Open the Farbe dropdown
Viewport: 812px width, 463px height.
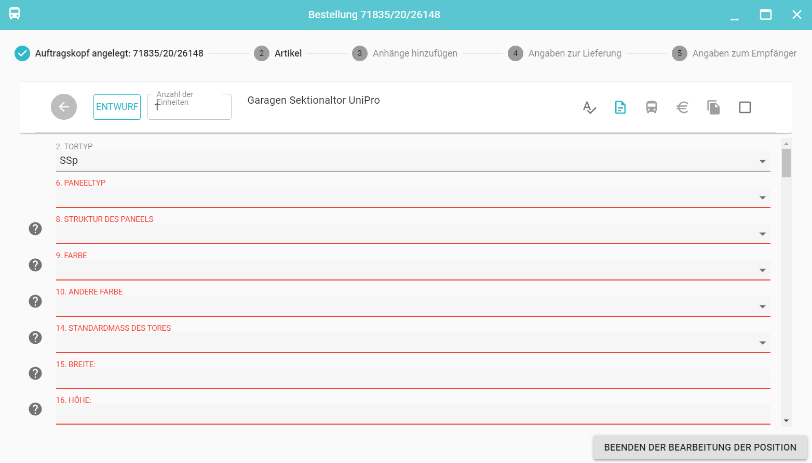pos(412,270)
